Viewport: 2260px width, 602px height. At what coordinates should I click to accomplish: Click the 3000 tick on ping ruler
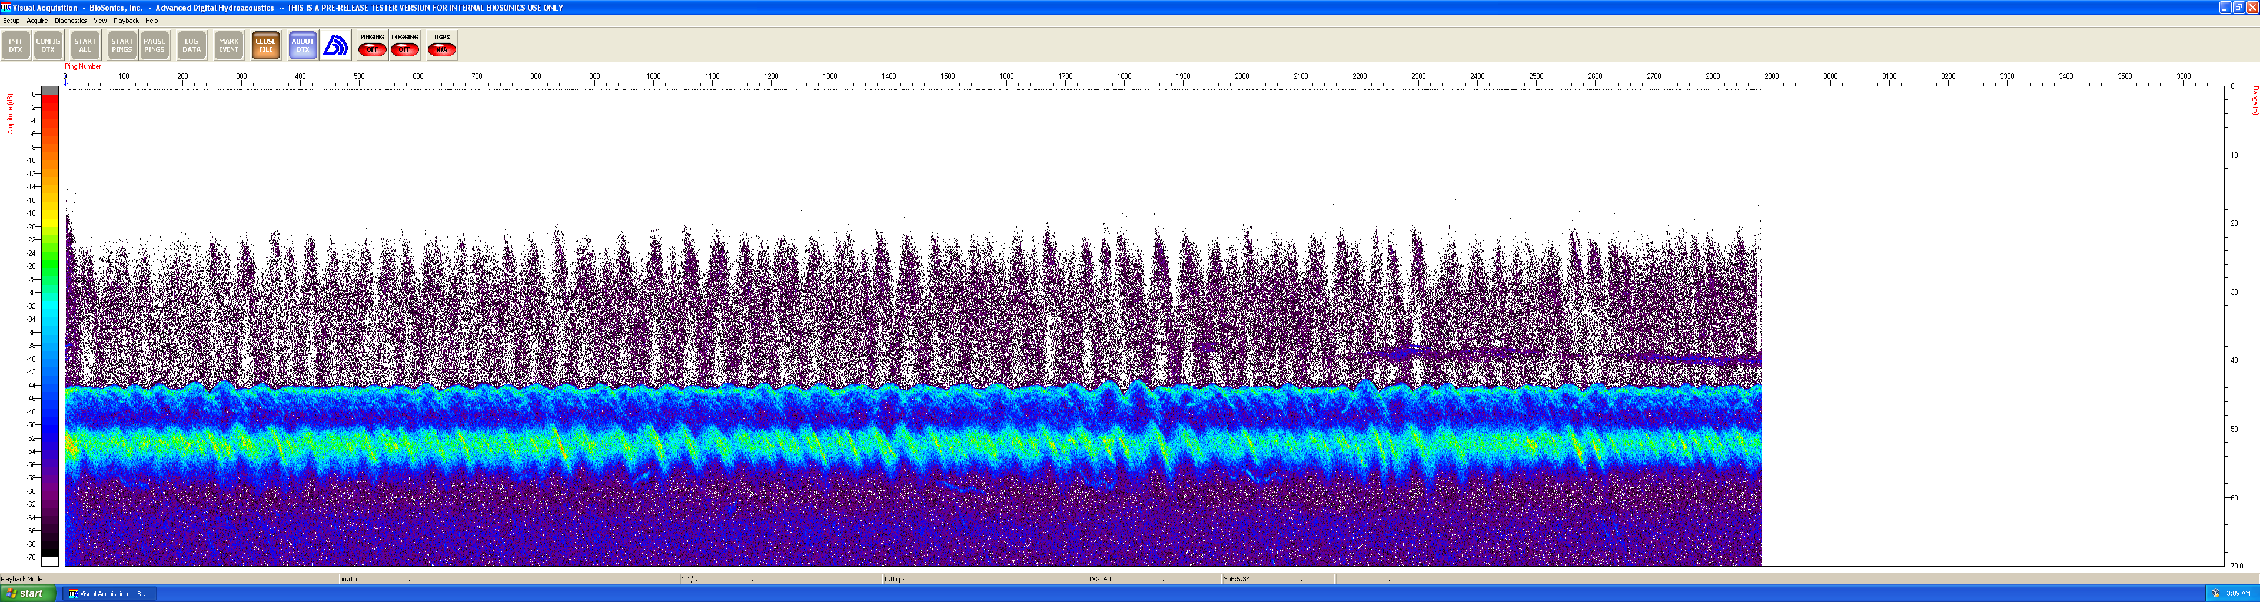point(1830,77)
